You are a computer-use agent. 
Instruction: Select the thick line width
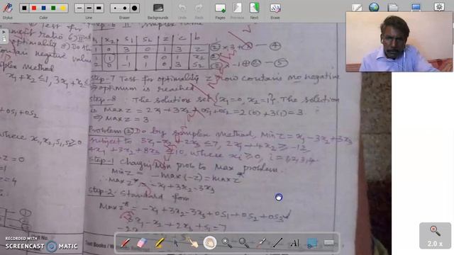pyautogui.click(x=99, y=8)
